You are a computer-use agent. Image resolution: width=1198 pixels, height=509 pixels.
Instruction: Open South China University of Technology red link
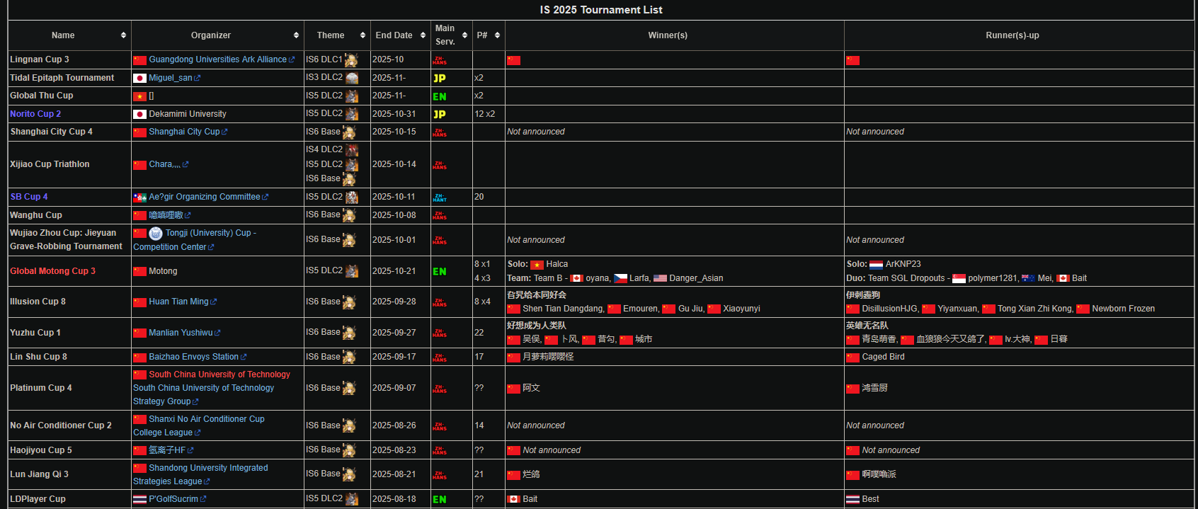click(219, 374)
